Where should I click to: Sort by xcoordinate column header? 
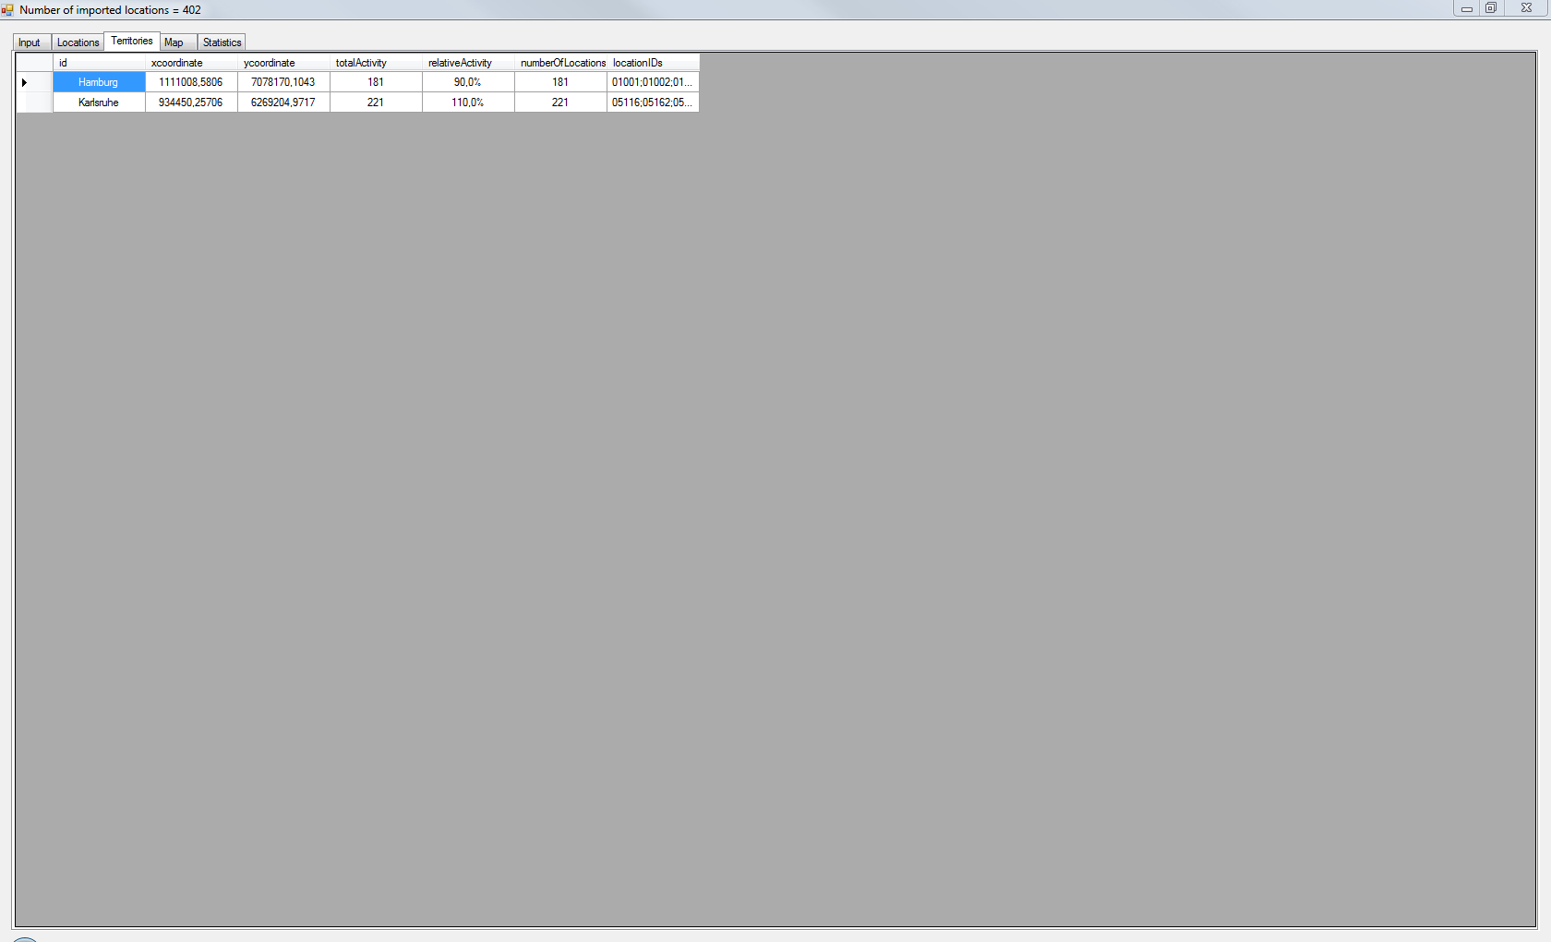(191, 63)
